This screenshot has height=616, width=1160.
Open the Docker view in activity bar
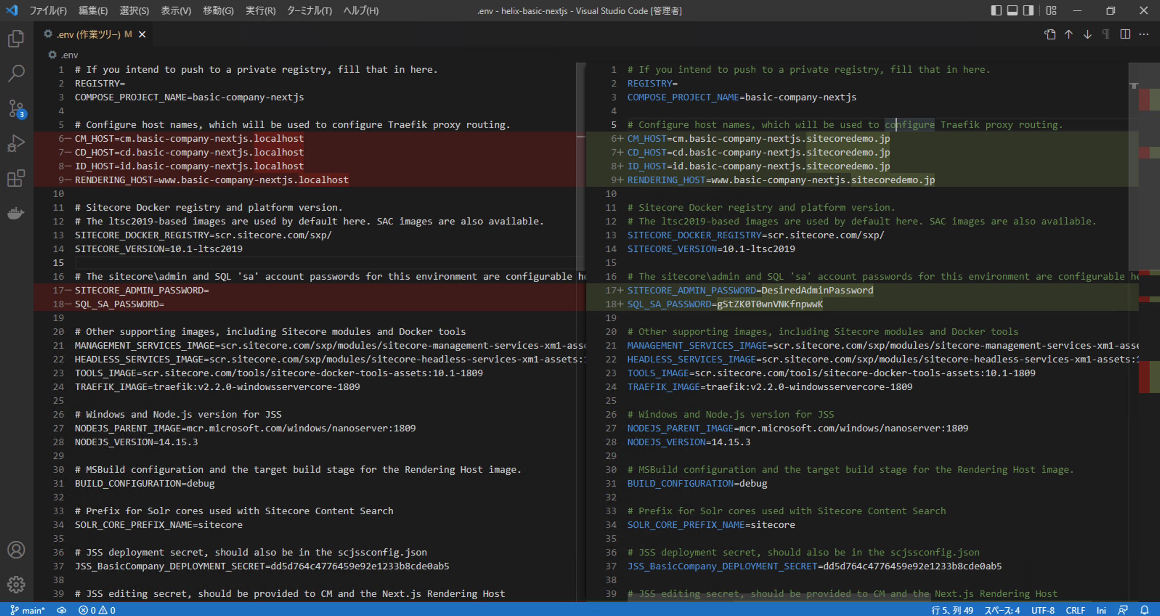click(x=16, y=213)
